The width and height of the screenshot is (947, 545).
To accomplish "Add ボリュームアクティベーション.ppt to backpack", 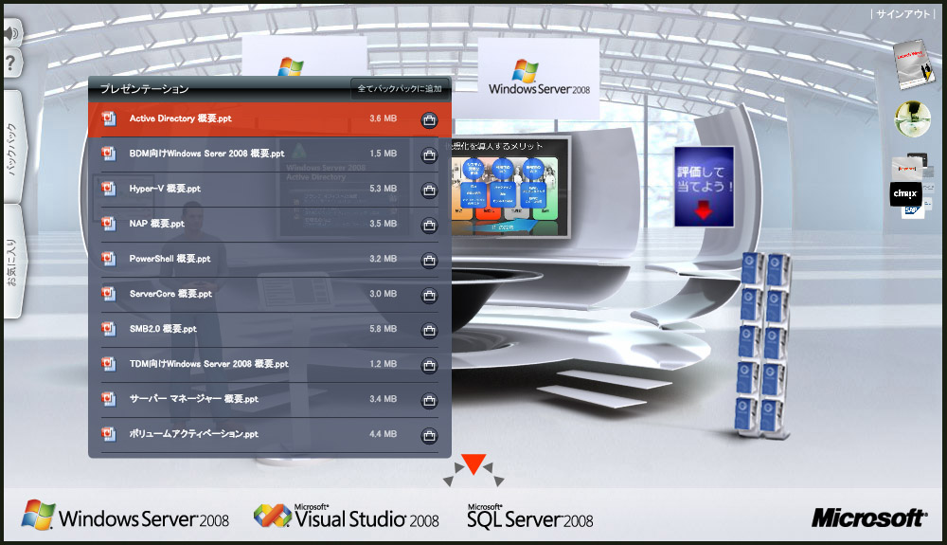I will point(429,435).
